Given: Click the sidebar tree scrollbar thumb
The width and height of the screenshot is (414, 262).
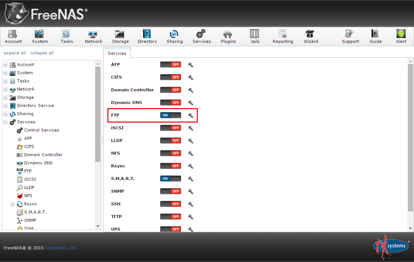Looking at the screenshot, I should point(98,114).
